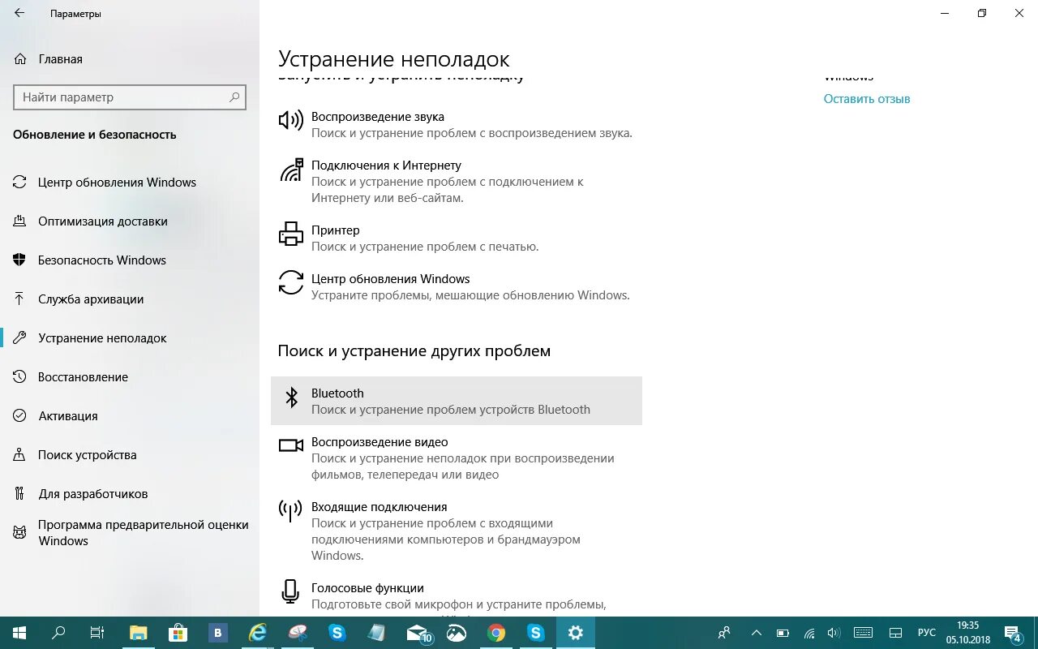This screenshot has width=1038, height=649.
Task: Open the clock showing 19:35
Action: [967, 633]
